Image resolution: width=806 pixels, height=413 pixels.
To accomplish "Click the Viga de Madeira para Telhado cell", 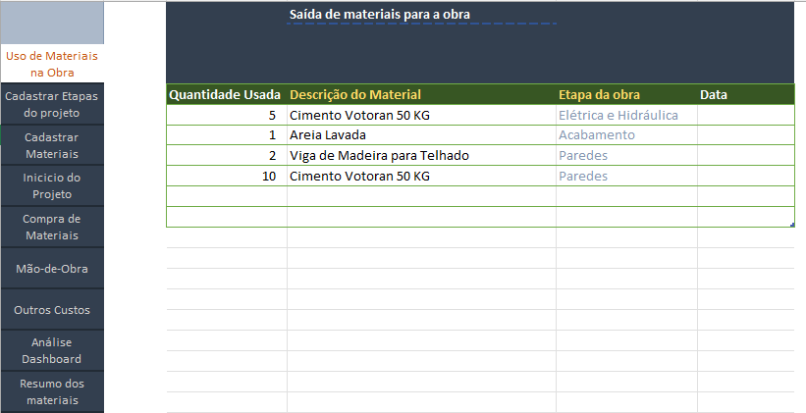I will pyautogui.click(x=421, y=156).
